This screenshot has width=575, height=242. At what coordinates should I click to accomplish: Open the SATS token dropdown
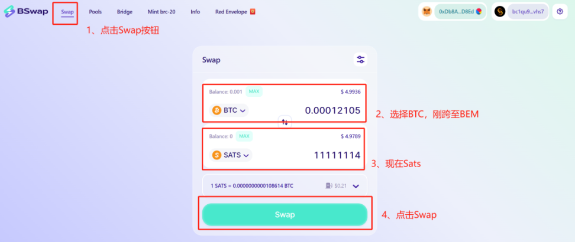click(x=231, y=155)
